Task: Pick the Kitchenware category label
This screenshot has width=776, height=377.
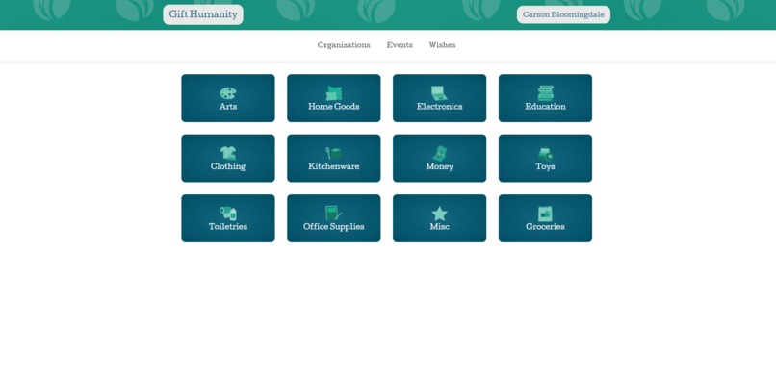Action: (x=333, y=166)
